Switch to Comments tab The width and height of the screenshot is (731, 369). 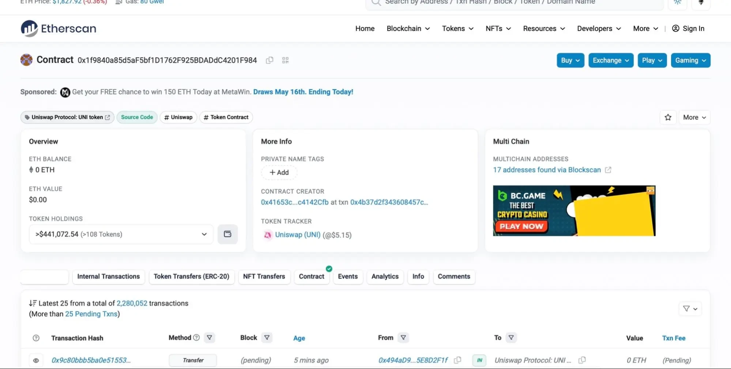(x=454, y=277)
